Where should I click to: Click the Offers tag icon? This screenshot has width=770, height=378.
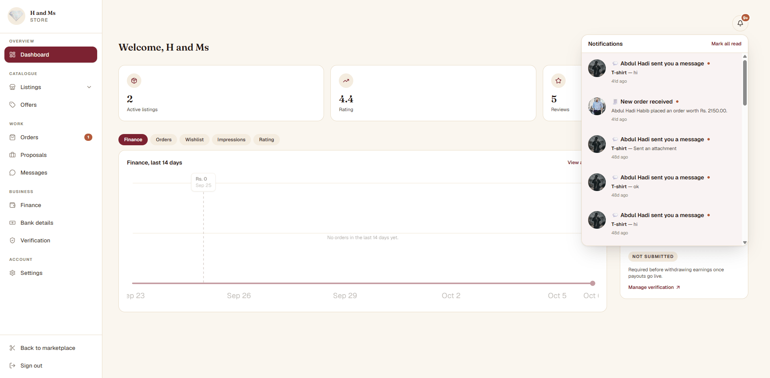[x=12, y=105]
